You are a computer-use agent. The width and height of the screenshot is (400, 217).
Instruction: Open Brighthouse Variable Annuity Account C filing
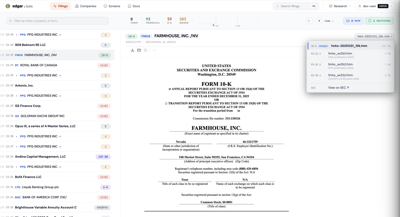click(x=57, y=208)
